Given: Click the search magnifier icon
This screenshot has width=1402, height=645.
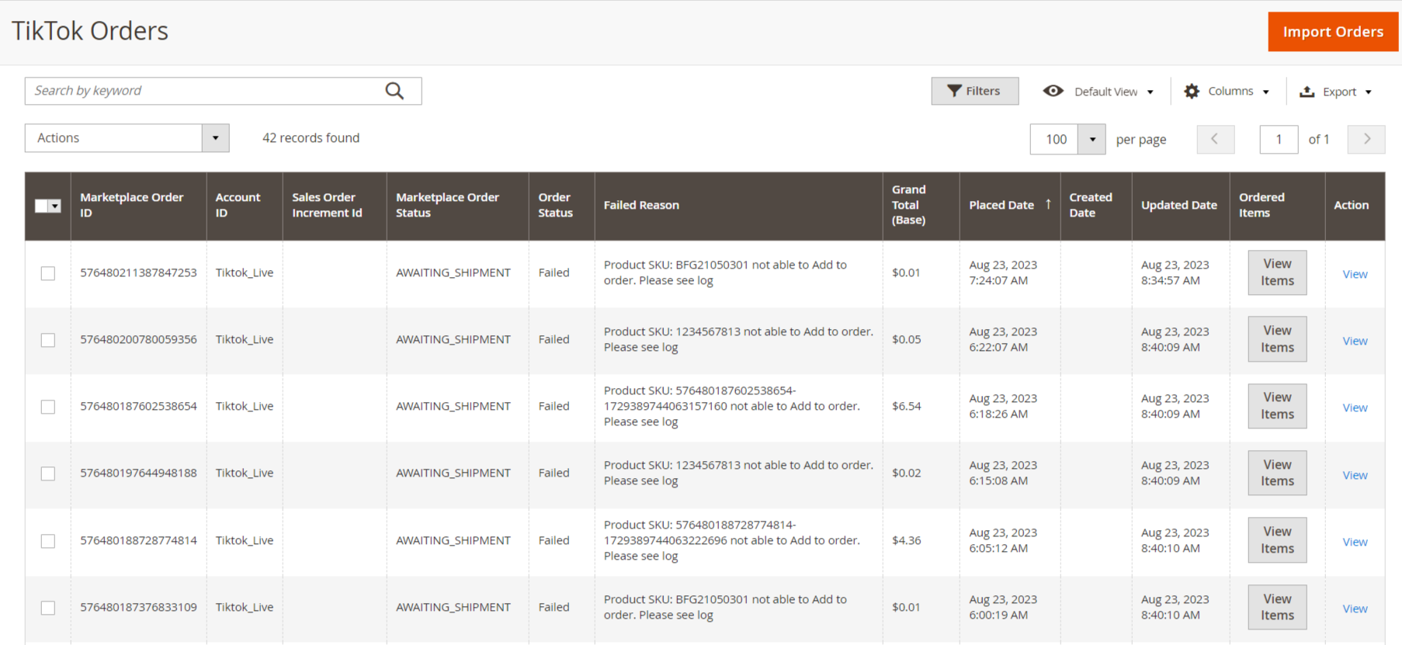Looking at the screenshot, I should (394, 91).
